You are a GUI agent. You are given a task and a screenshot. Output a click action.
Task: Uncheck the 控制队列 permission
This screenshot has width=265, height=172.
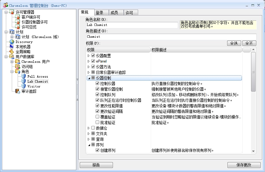point(97,94)
